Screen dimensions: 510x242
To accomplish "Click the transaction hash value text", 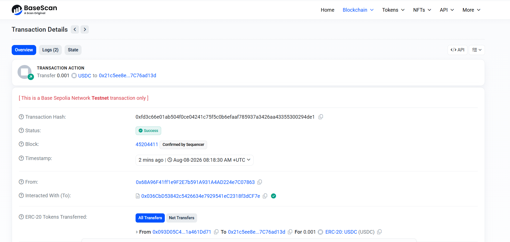I will click(x=225, y=117).
